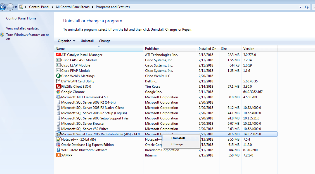Click the Windows features shield icon
This screenshot has height=174, width=315.
[x=2, y=35]
